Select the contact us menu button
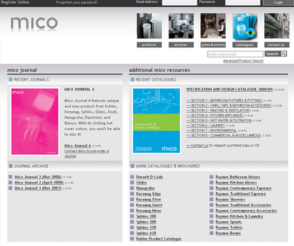Viewport: 294px width, 246px height. point(277,45)
